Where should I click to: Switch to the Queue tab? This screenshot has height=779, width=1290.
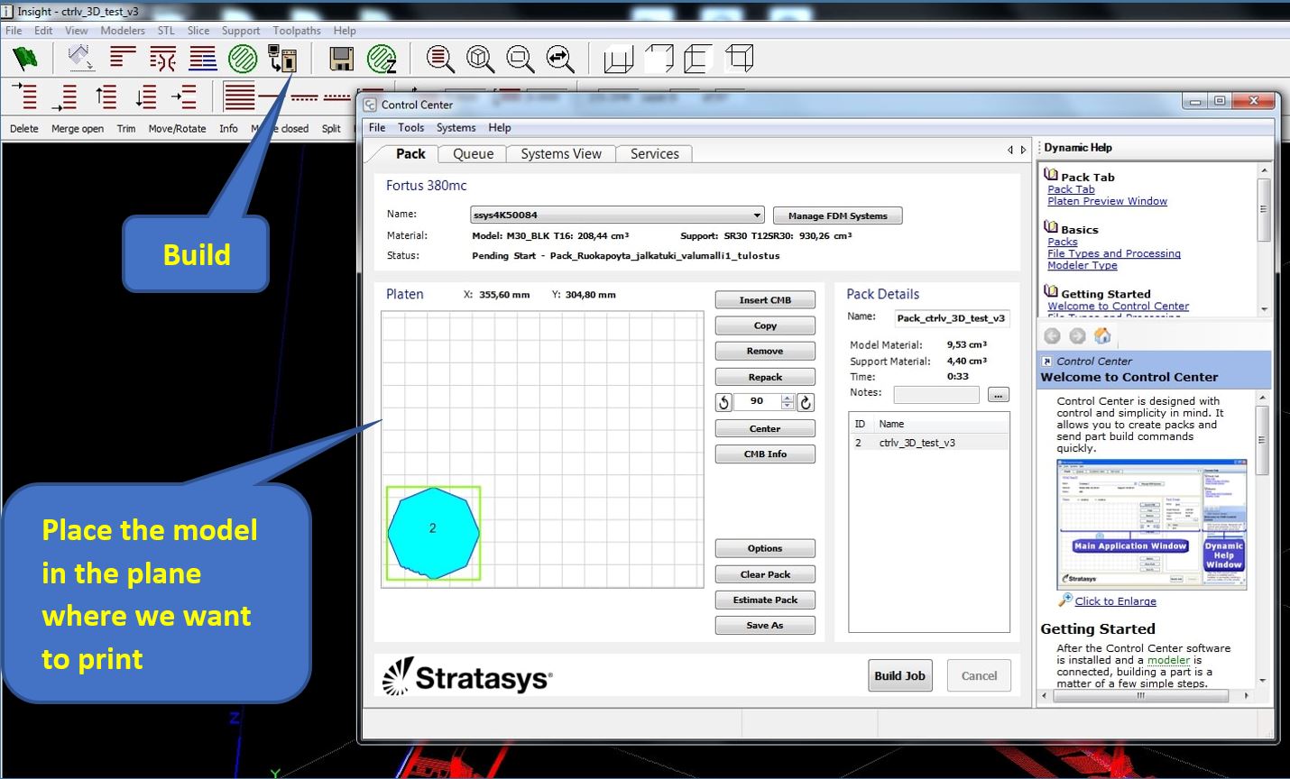pos(473,154)
